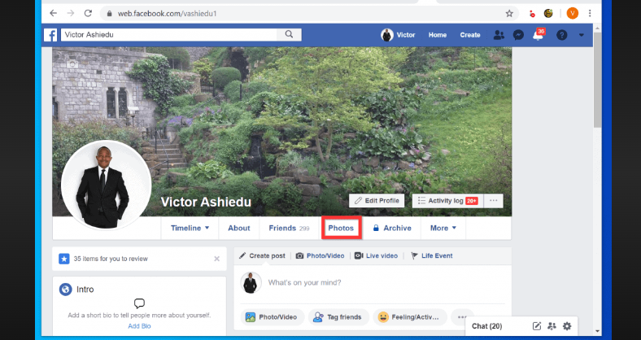The height and width of the screenshot is (340, 641).
Task: Bookmark this page with the star icon
Action: [509, 14]
